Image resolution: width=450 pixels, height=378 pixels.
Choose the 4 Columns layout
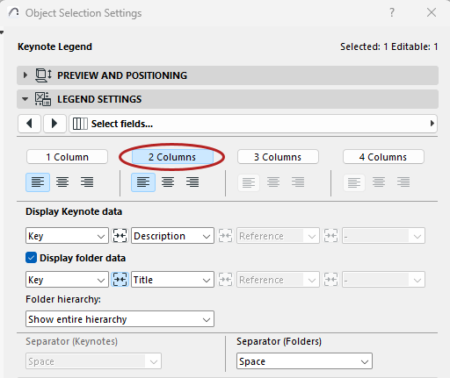(383, 157)
